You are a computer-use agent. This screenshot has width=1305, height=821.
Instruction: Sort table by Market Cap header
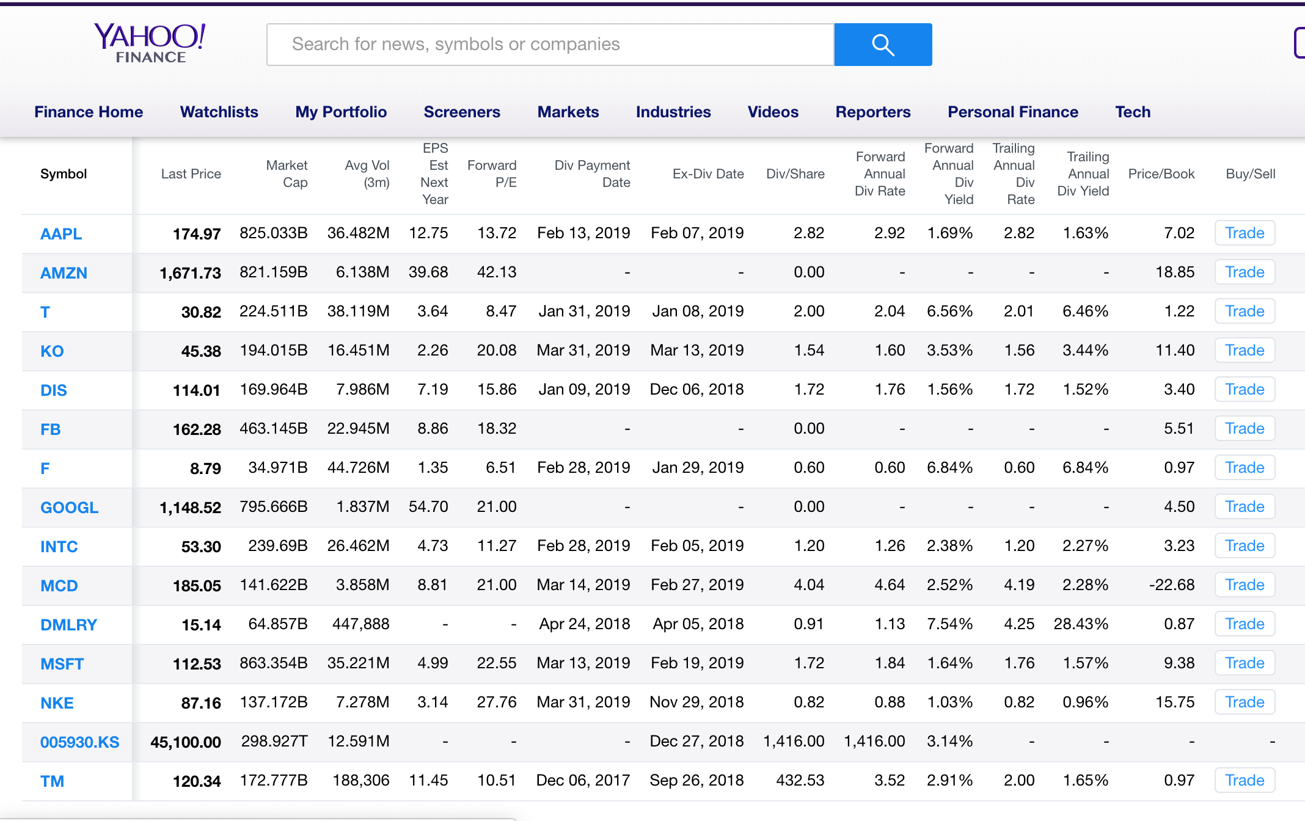point(287,174)
